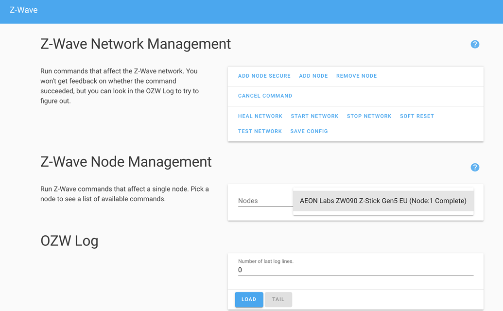Load the OZW log
The height and width of the screenshot is (311, 503).
[x=249, y=299]
